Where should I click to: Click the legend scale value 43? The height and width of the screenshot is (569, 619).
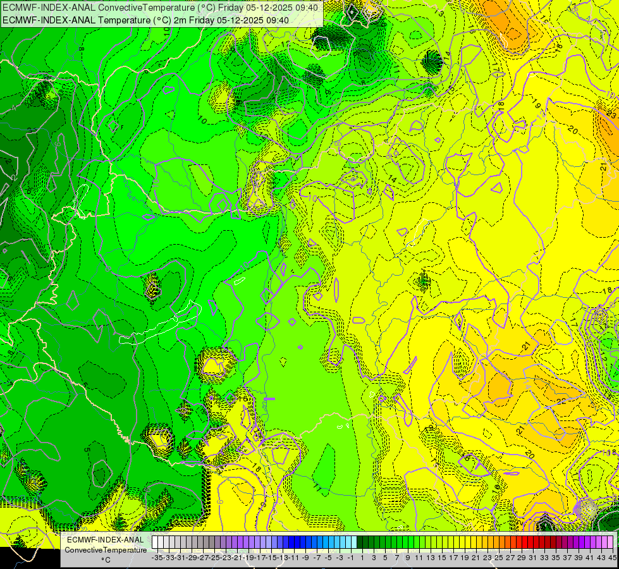click(601, 558)
